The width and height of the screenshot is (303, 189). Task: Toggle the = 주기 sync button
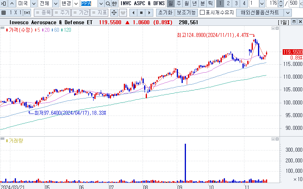click(x=62, y=13)
